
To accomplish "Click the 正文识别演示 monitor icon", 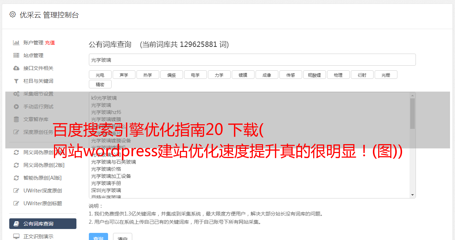I will pyautogui.click(x=16, y=236).
